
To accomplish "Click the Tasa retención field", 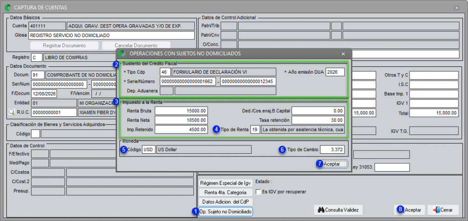I will pyautogui.click(x=318, y=120).
